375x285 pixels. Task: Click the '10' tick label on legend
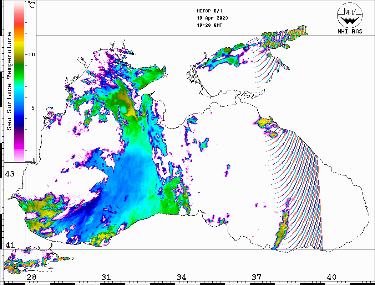click(31, 54)
